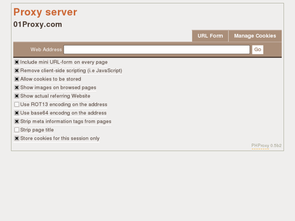Click the Proxy server heading
Viewport: 295px width, 221px height.
click(45, 12)
